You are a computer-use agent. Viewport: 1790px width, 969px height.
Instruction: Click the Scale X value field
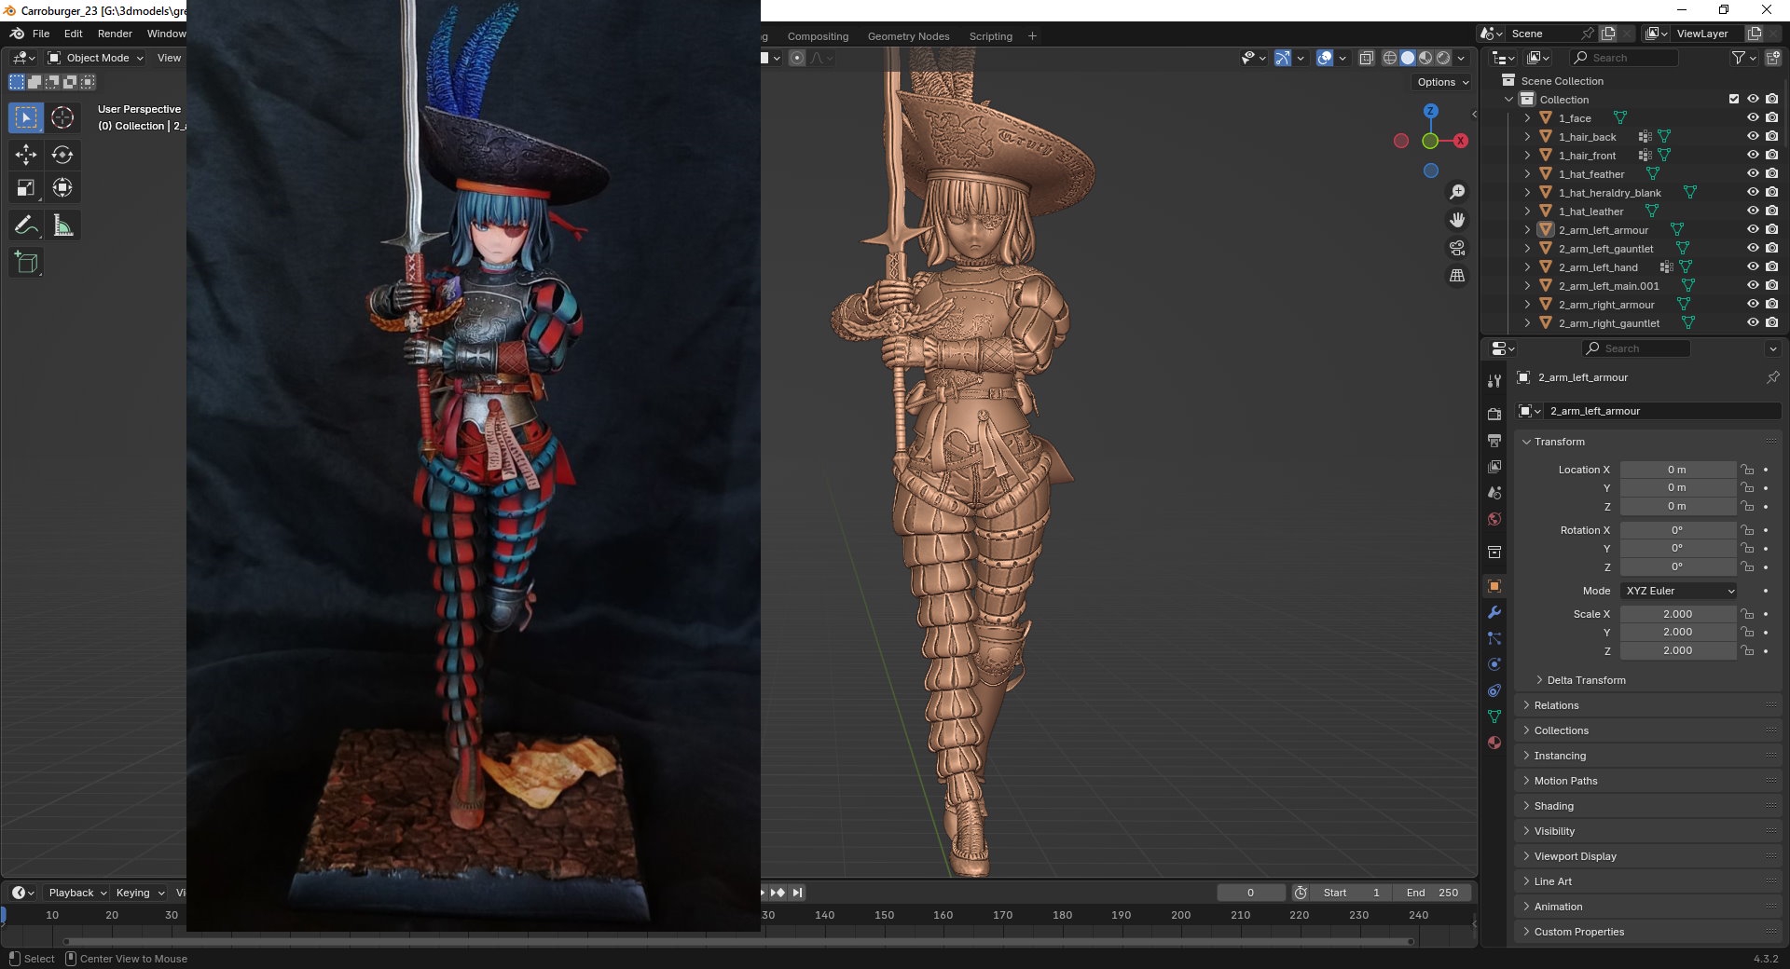click(x=1677, y=614)
